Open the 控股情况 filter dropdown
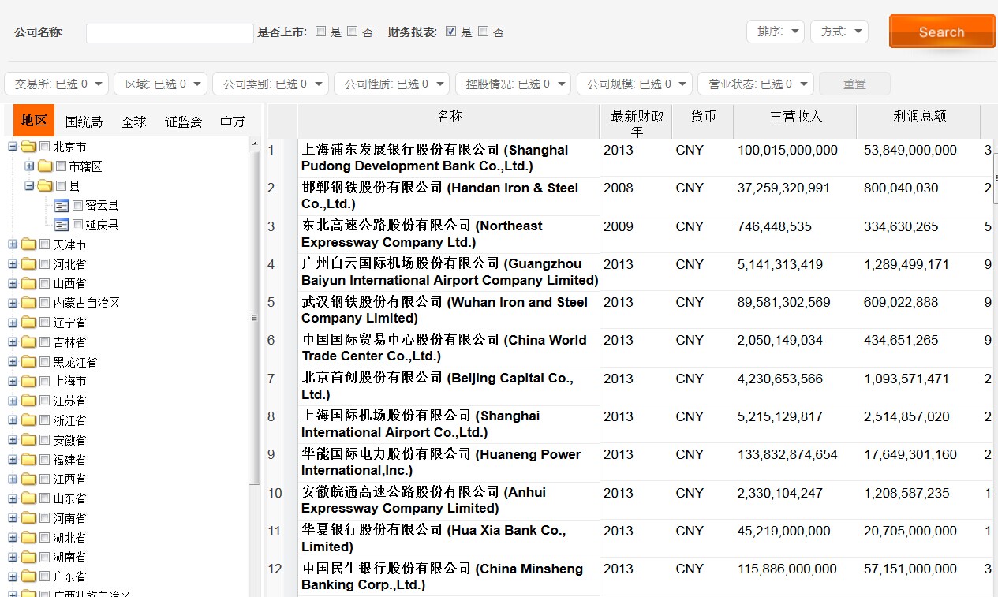This screenshot has width=998, height=597. (x=513, y=84)
